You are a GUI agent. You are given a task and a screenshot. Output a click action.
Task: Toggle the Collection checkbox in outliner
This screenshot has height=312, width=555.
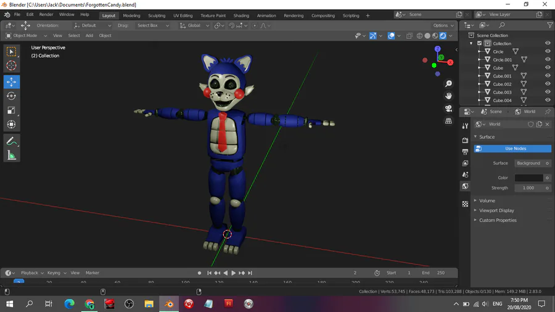480,44
